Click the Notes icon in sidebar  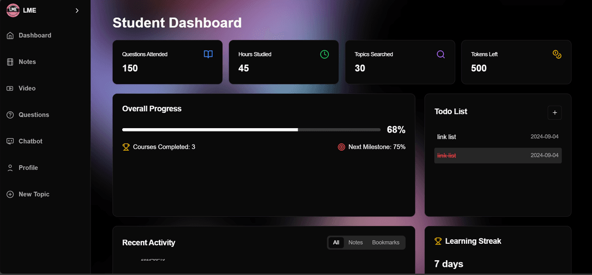pyautogui.click(x=10, y=62)
